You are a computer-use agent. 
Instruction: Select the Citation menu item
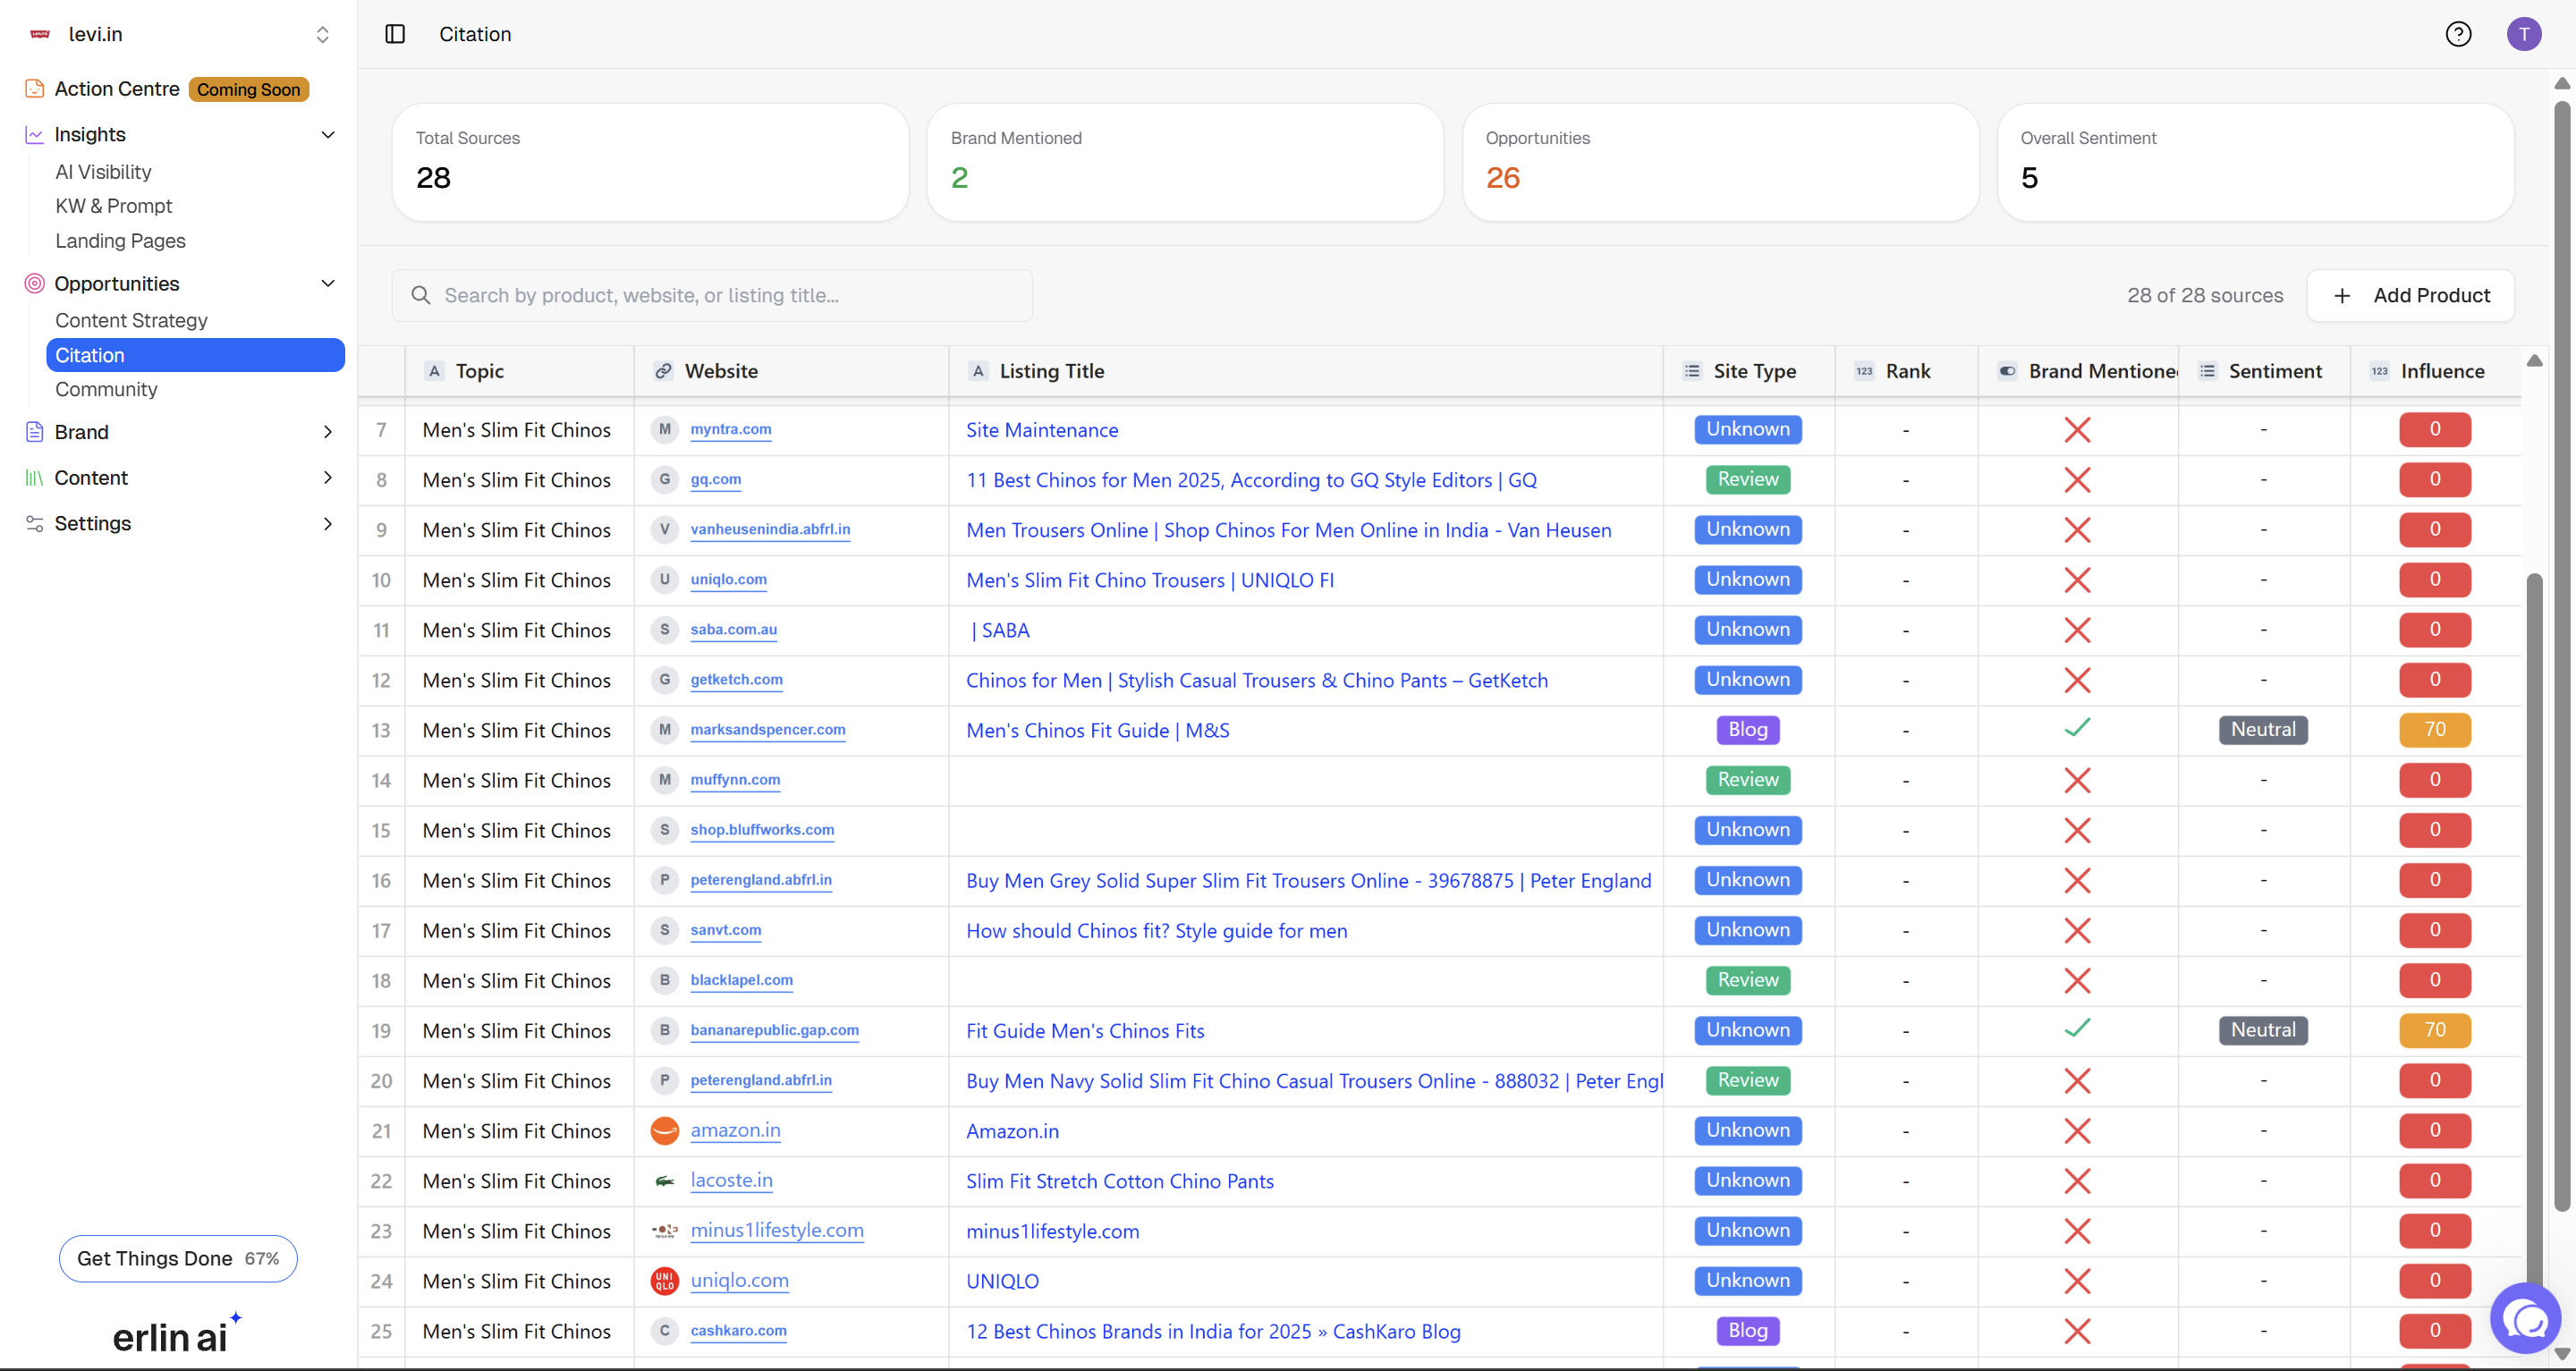click(x=195, y=355)
